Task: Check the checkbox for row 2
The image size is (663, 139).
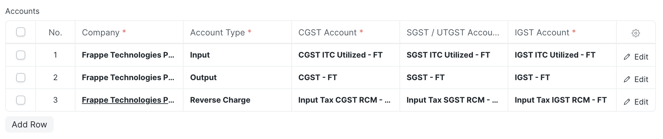Action: click(x=21, y=78)
